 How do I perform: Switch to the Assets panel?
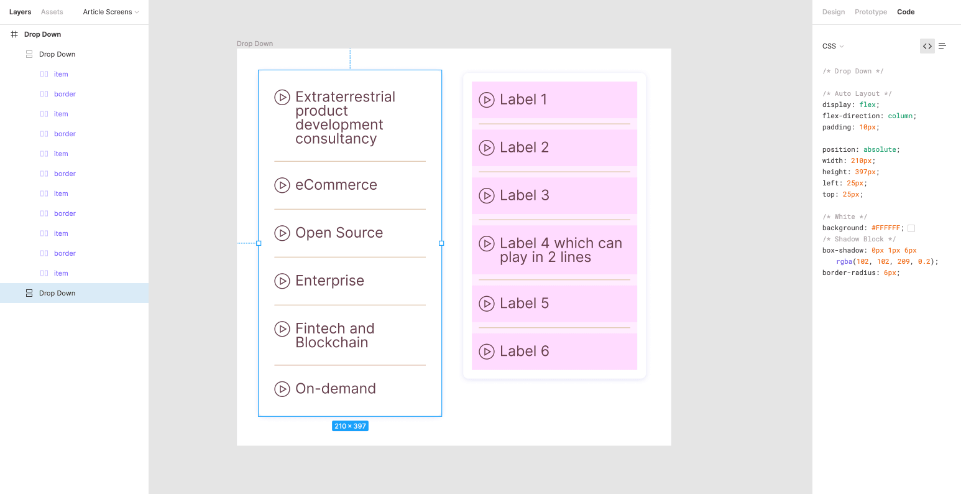52,12
